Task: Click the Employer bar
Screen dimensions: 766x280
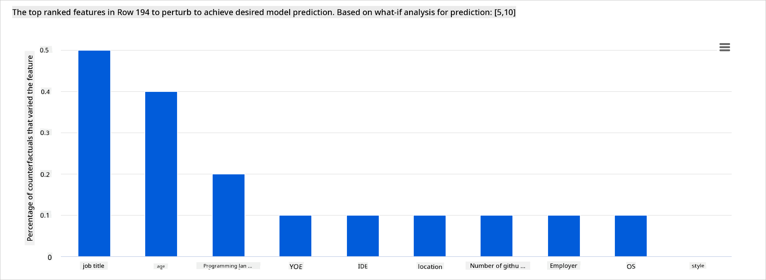Action: [x=564, y=236]
